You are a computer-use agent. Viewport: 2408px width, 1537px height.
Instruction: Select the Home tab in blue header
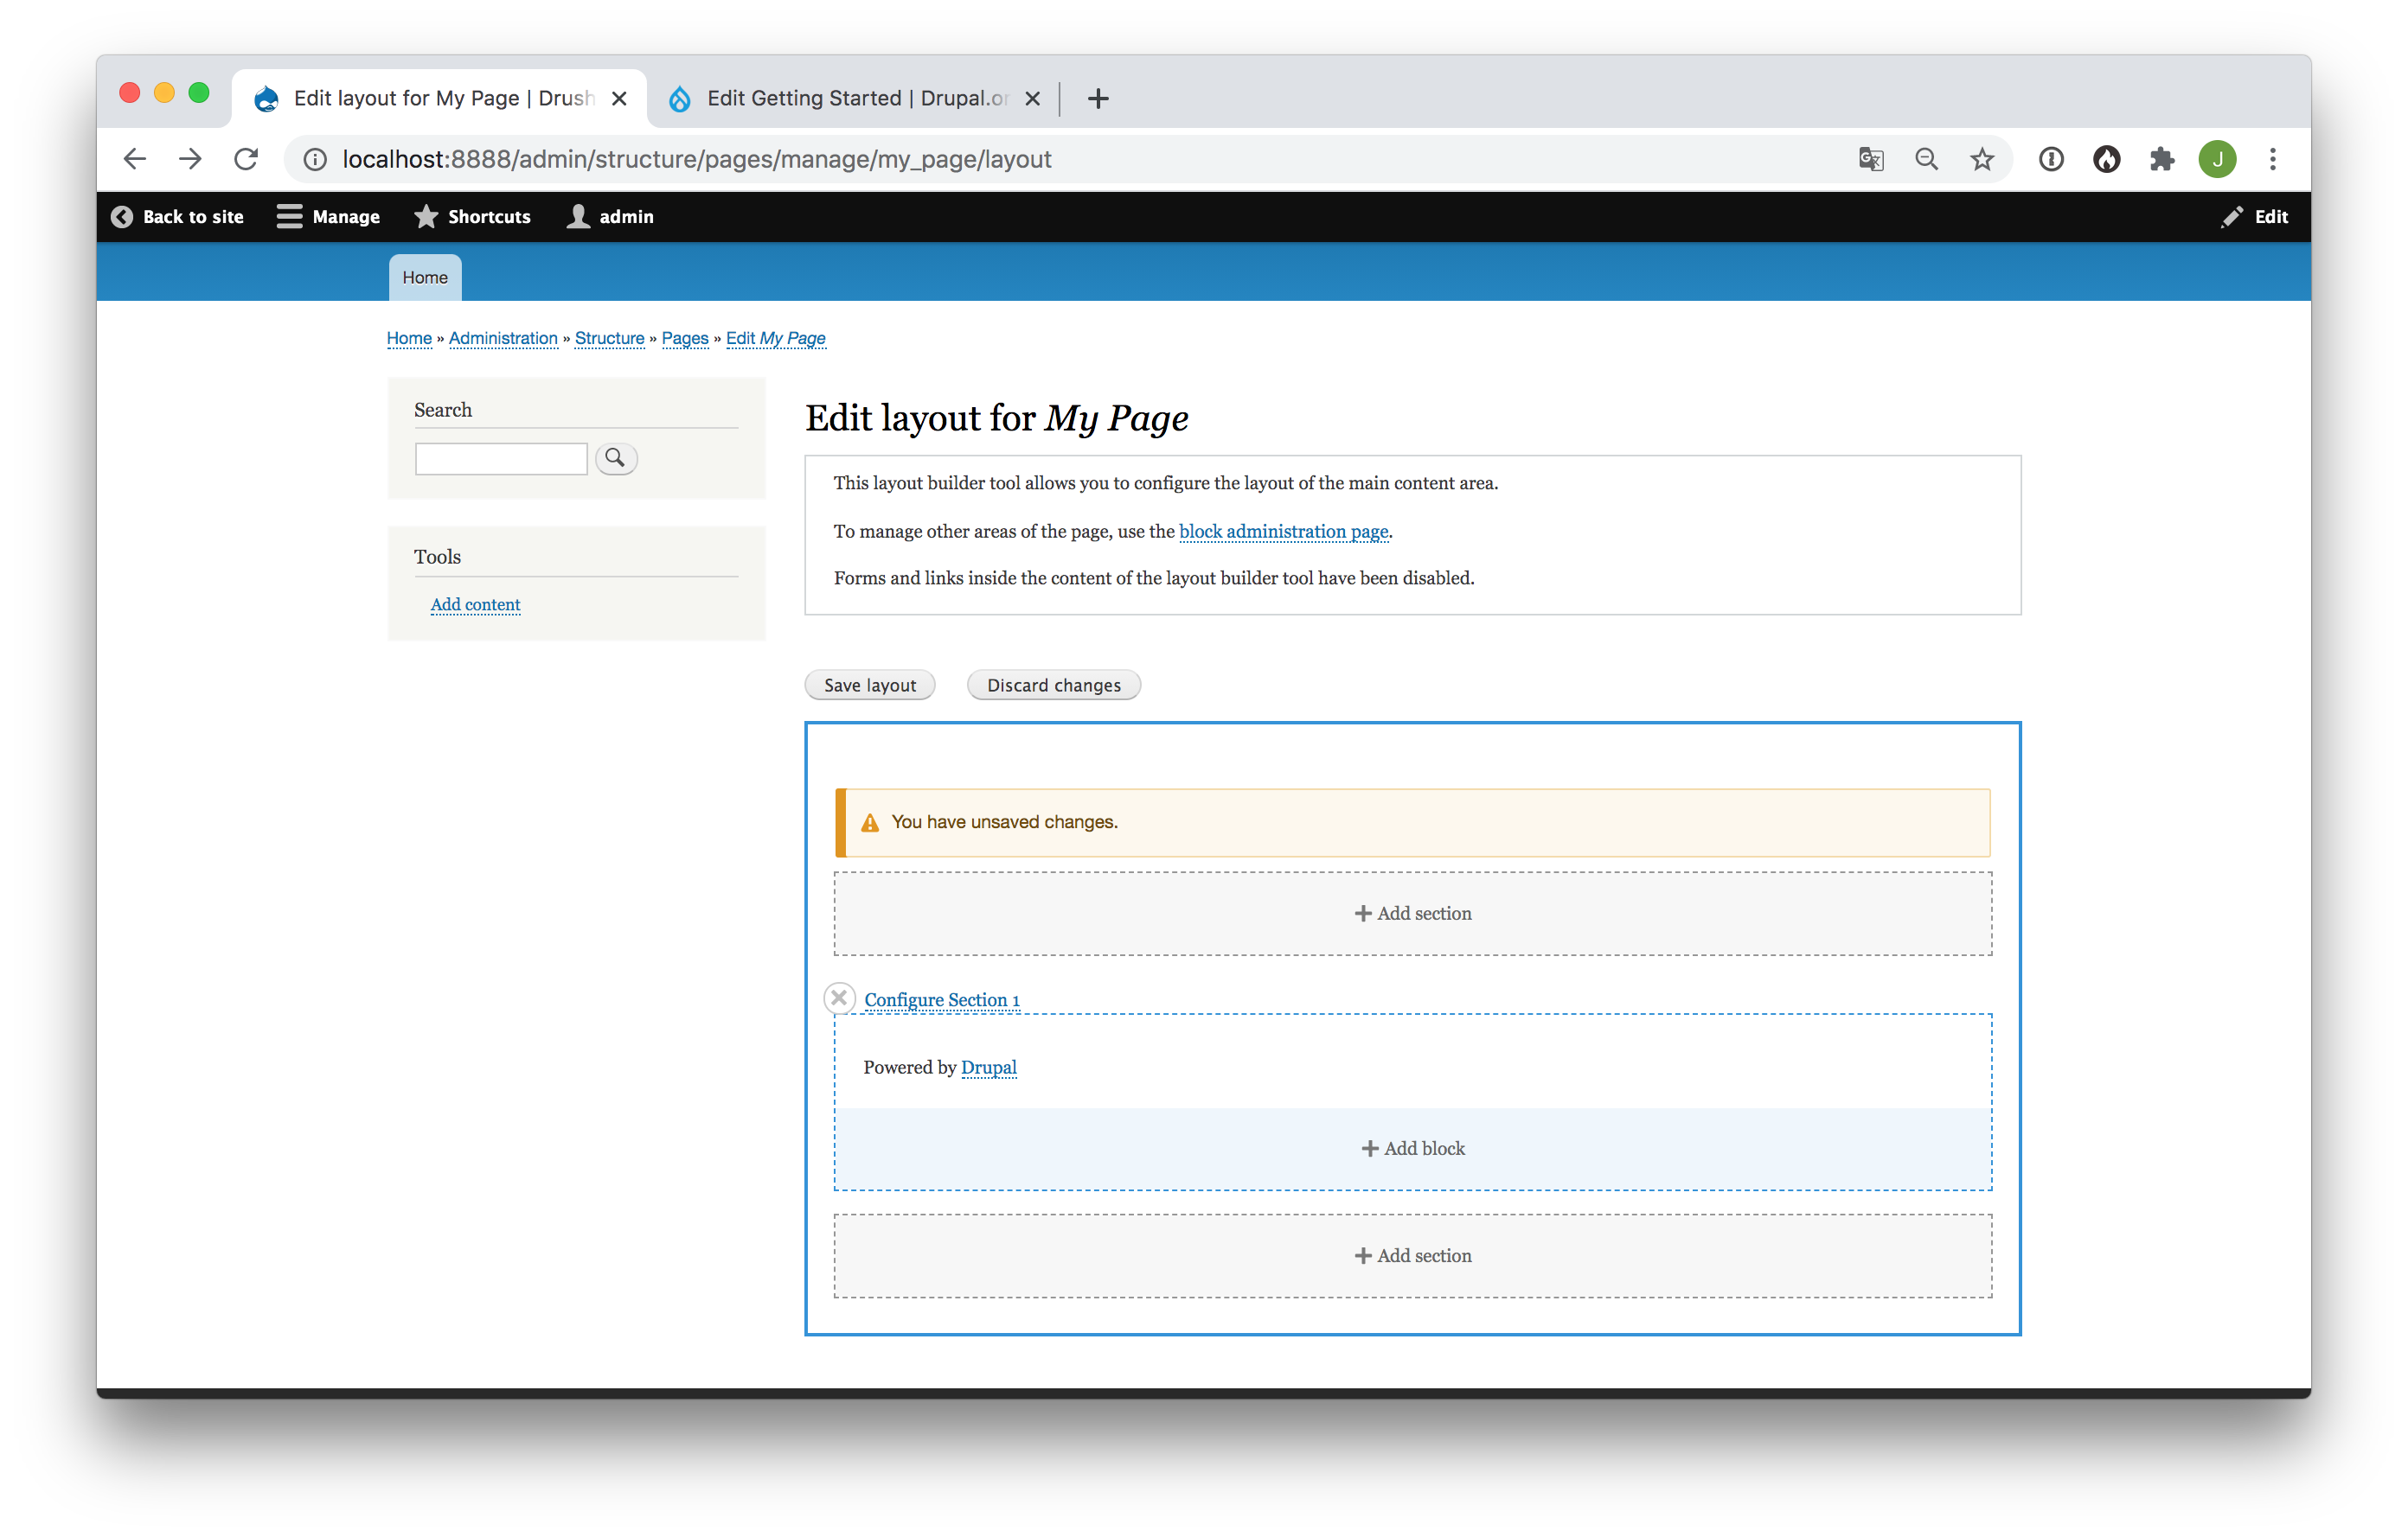pos(425,277)
